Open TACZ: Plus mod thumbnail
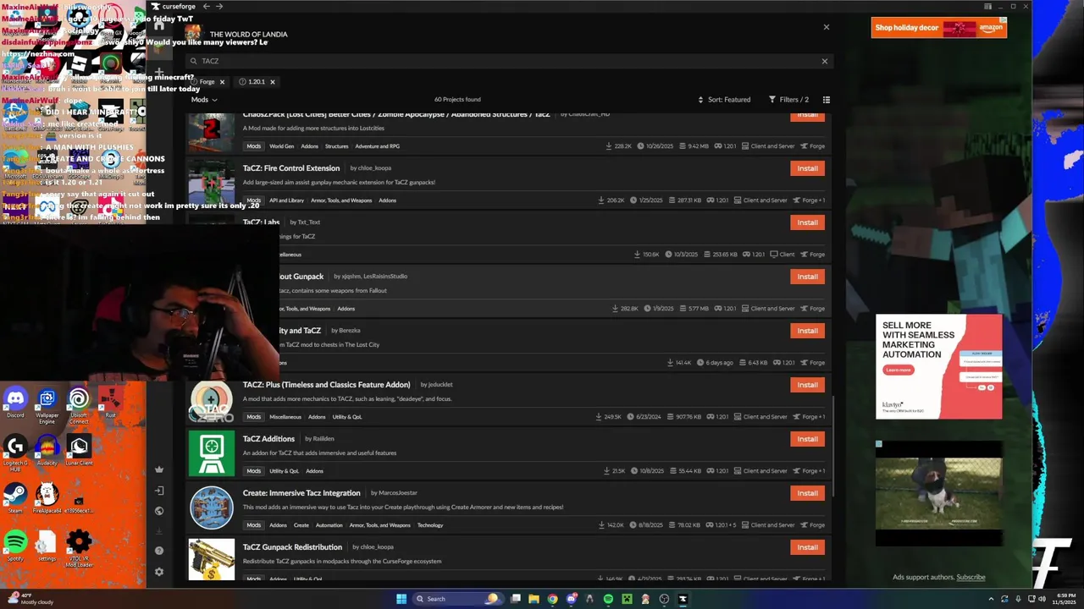Viewport: 1084px width, 609px height. coord(211,402)
